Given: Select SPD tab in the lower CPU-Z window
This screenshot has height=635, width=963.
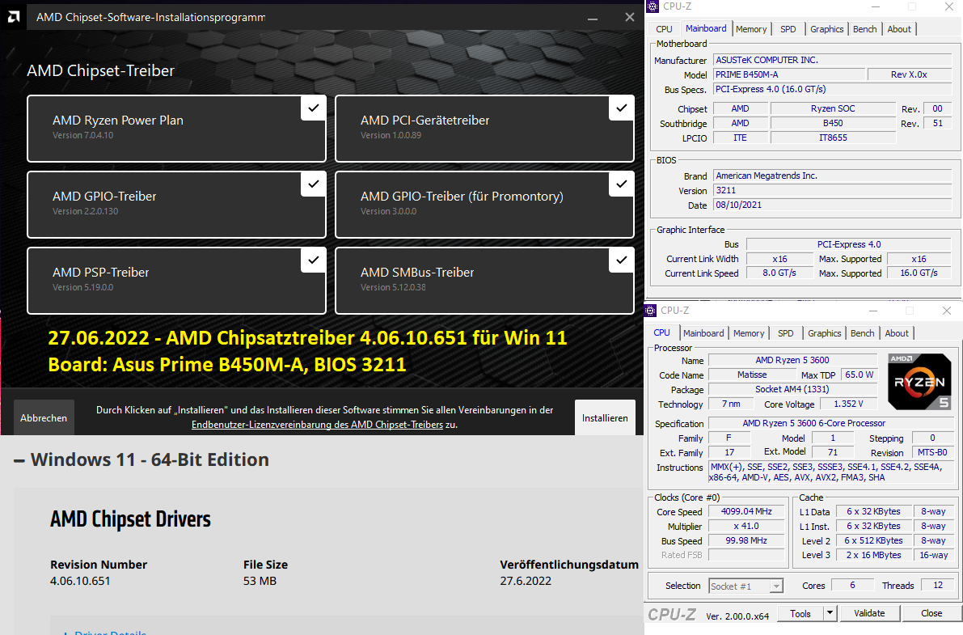Looking at the screenshot, I should click(x=785, y=333).
